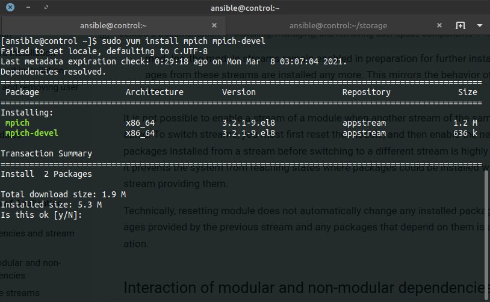
Task: Click the 636 k size value
Action: pyautogui.click(x=465, y=133)
